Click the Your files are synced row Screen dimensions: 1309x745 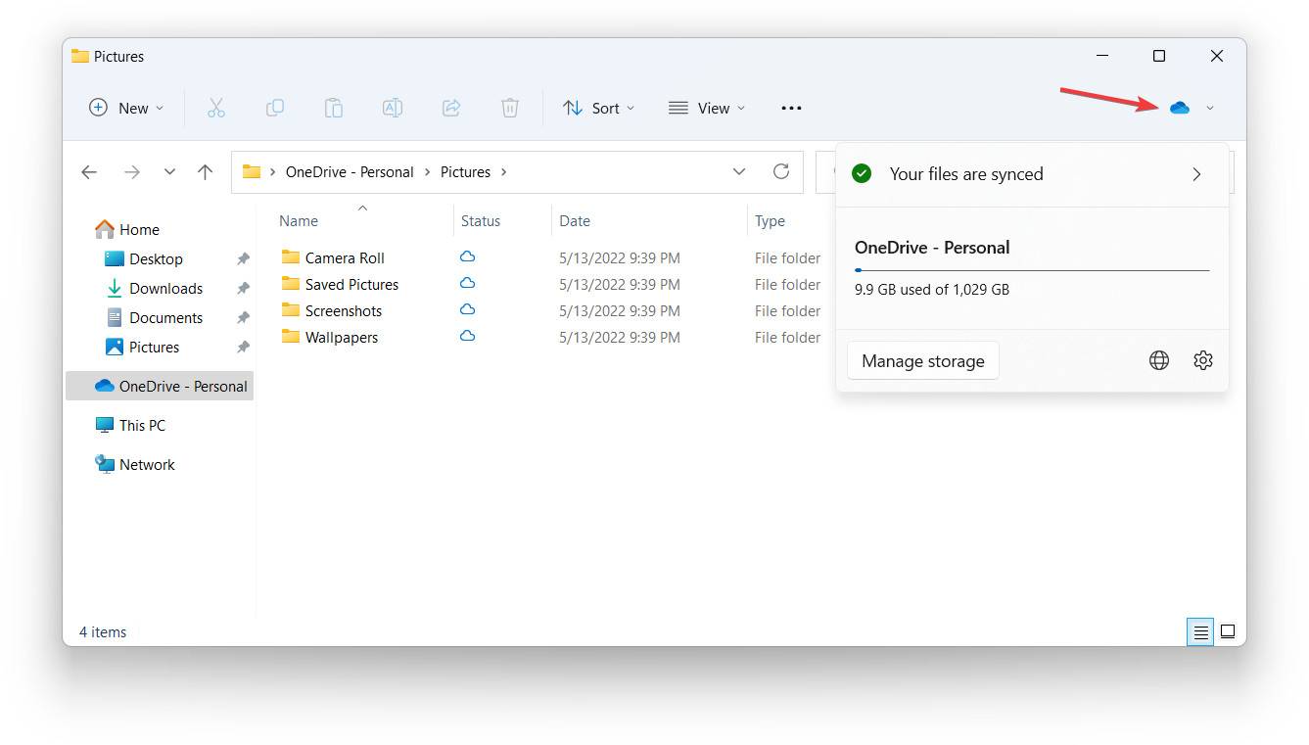click(1028, 173)
